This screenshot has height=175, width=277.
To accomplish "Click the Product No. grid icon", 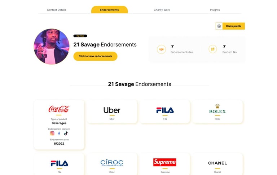I will click(213, 49).
